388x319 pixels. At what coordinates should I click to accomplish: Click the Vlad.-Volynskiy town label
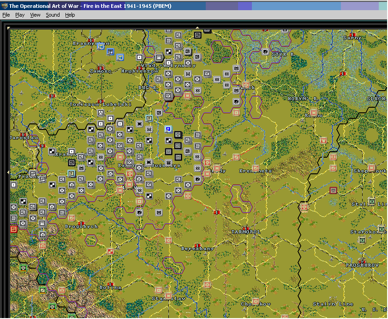168,66
